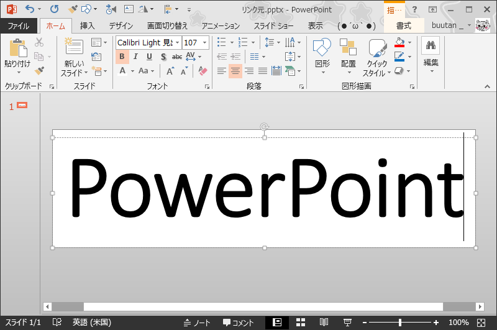
Task: Toggle text Shadow S button
Action: coord(163,57)
